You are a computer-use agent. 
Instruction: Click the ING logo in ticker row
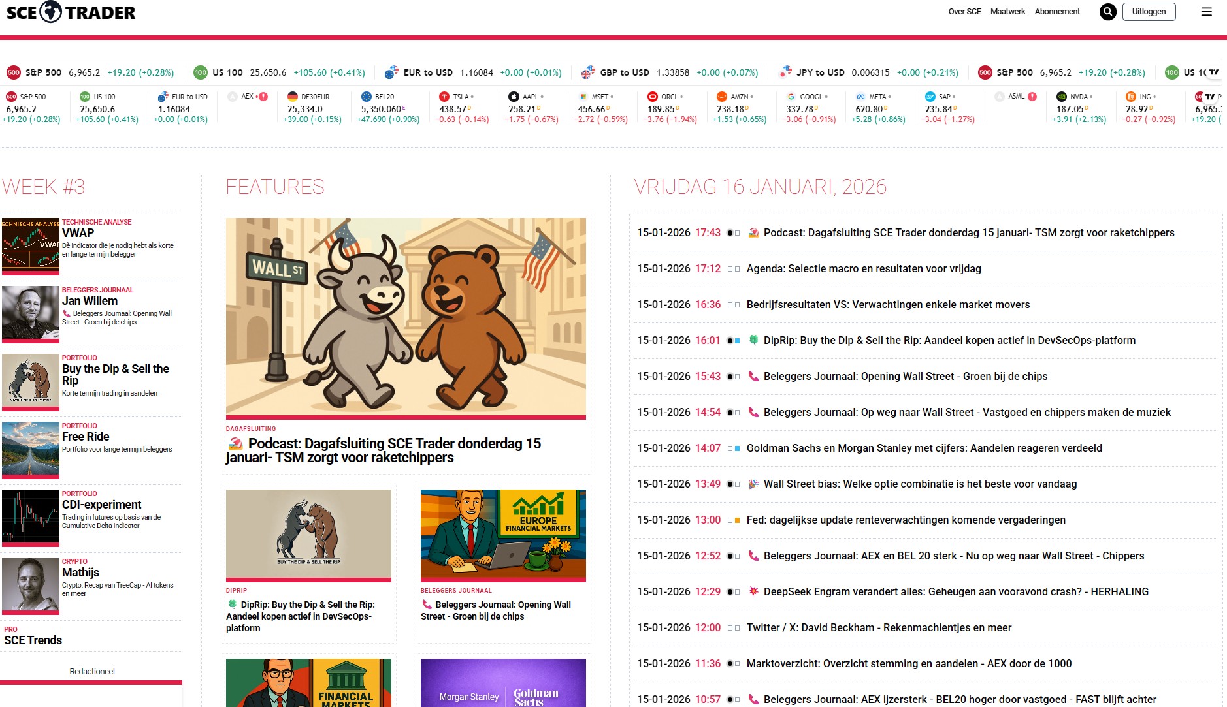[1131, 97]
